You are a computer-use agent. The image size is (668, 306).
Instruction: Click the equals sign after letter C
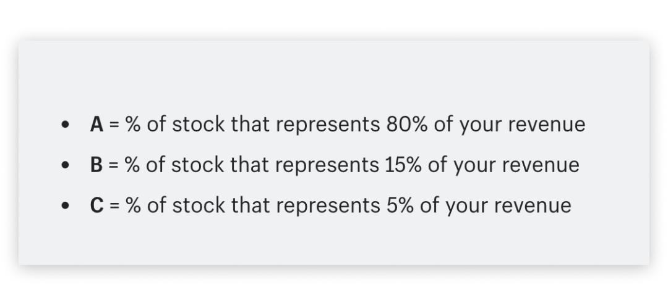point(114,205)
